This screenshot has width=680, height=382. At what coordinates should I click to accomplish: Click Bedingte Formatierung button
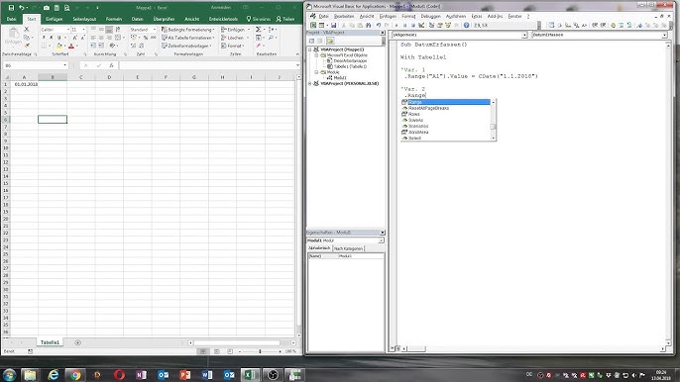[188, 30]
